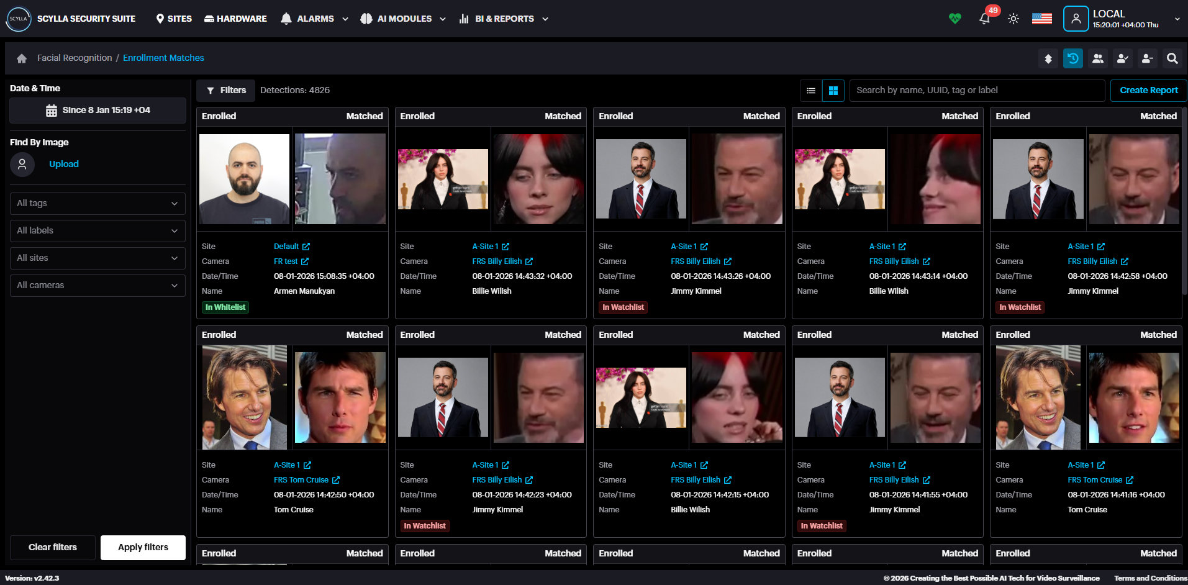This screenshot has width=1188, height=585.
Task: Go to home via breadcrumb house icon
Action: [22, 58]
